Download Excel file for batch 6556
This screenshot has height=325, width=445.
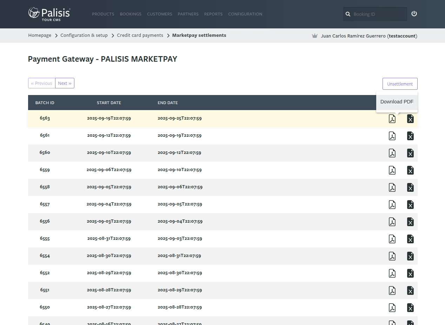tap(410, 222)
